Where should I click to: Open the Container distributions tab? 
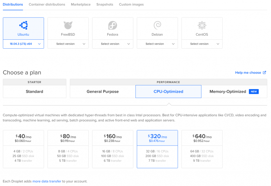point(47,4)
